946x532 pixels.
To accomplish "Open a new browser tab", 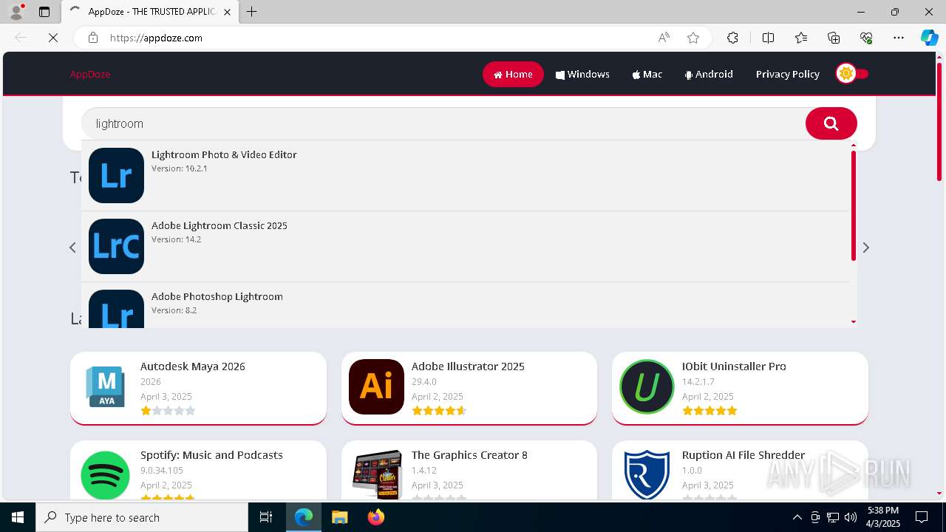I will (x=252, y=12).
